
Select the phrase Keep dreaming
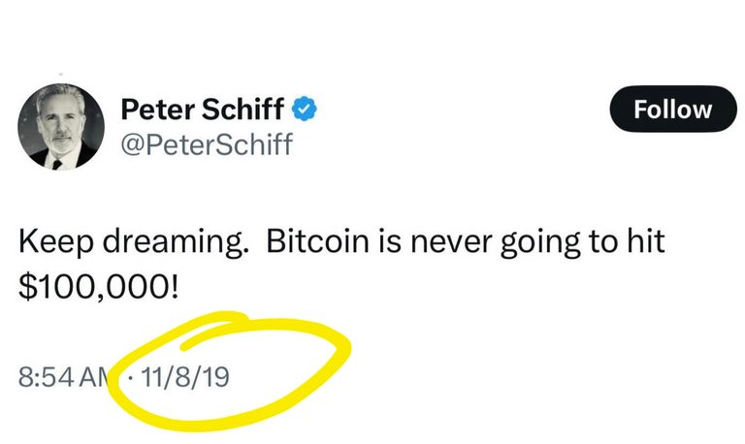[134, 242]
